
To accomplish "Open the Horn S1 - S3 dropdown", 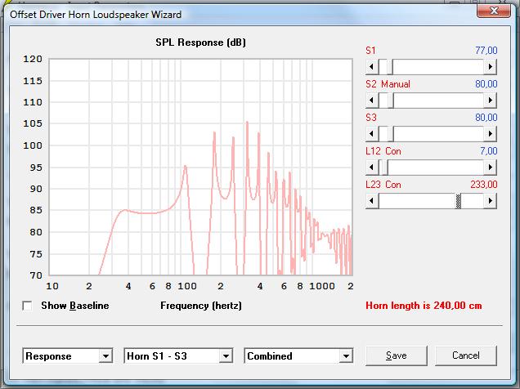I will [x=226, y=356].
